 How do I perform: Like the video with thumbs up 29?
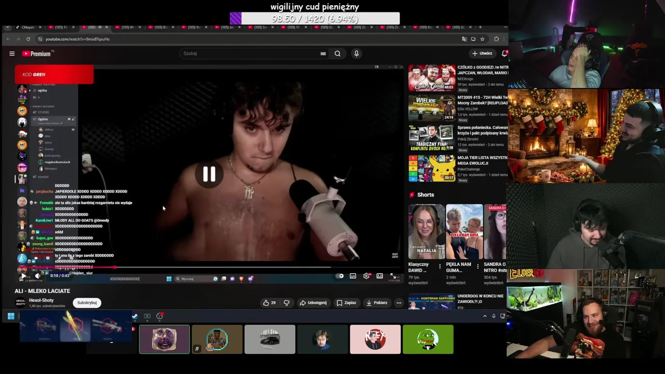[x=269, y=303]
